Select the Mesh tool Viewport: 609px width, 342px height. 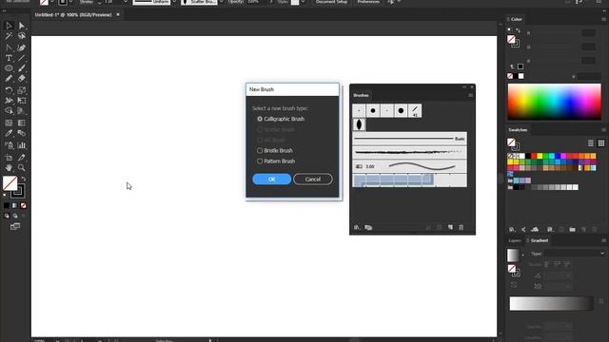9,123
